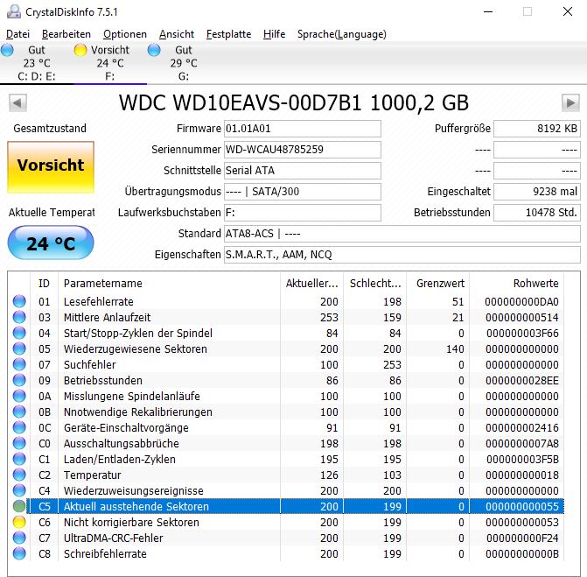Click the Eingeschaltet value 9238 mal

coord(537,192)
